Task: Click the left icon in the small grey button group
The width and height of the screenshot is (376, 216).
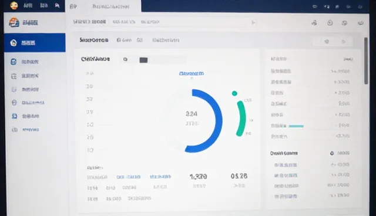Action: pyautogui.click(x=327, y=42)
